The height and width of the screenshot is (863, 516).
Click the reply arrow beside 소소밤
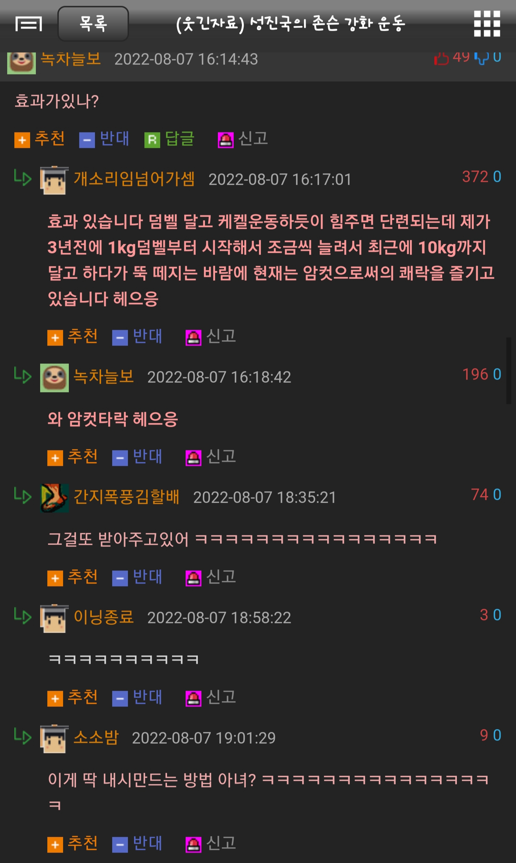23,737
